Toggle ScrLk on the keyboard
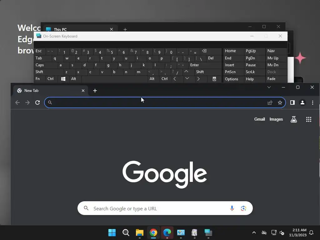320x240 pixels. [254, 72]
